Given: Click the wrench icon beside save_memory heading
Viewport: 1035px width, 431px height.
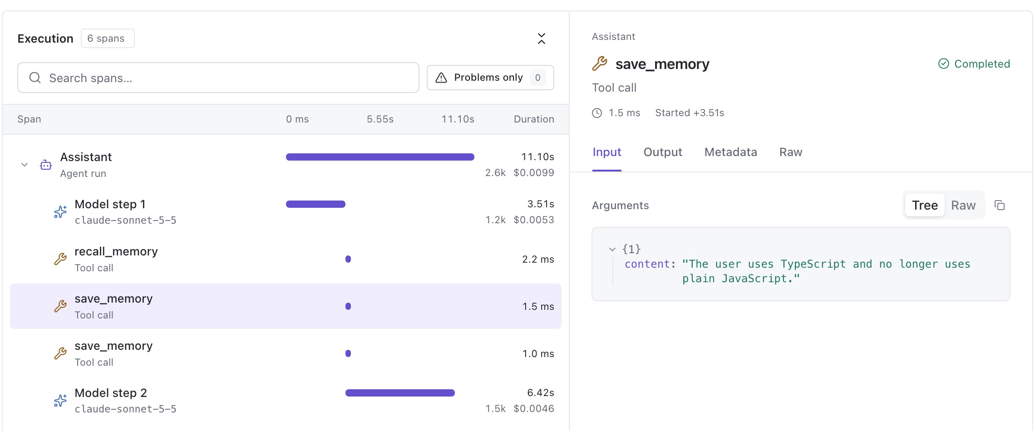Looking at the screenshot, I should tap(600, 64).
